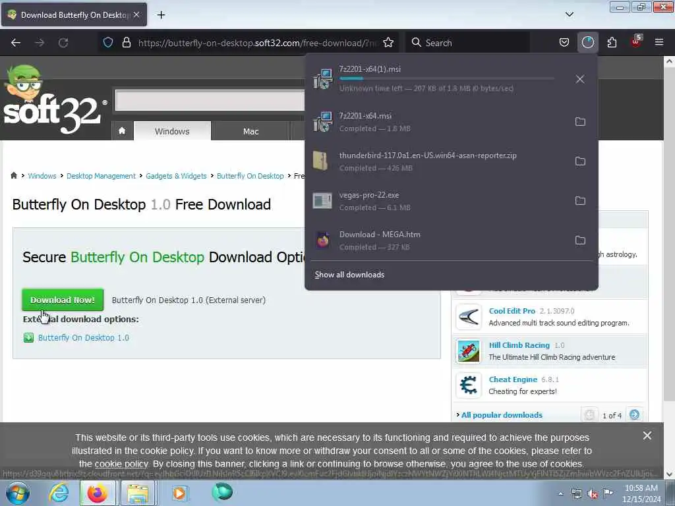The image size is (675, 506).
Task: Show 7z2201-x64.msi in its folder
Action: (580, 122)
